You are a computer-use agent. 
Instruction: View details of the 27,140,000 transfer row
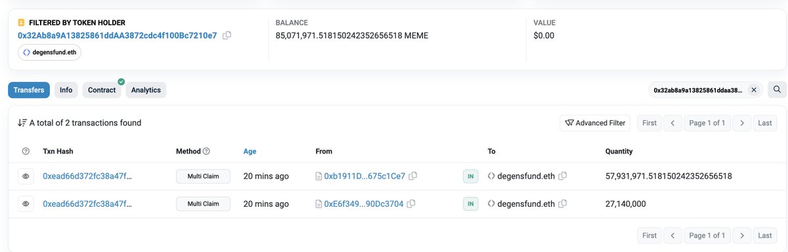pyautogui.click(x=26, y=204)
